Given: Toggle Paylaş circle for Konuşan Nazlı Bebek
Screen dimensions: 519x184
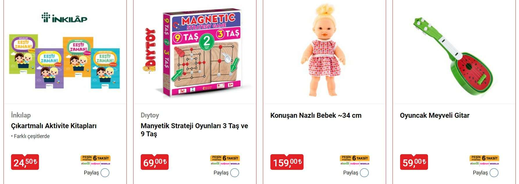Looking at the screenshot, I should [364, 173].
